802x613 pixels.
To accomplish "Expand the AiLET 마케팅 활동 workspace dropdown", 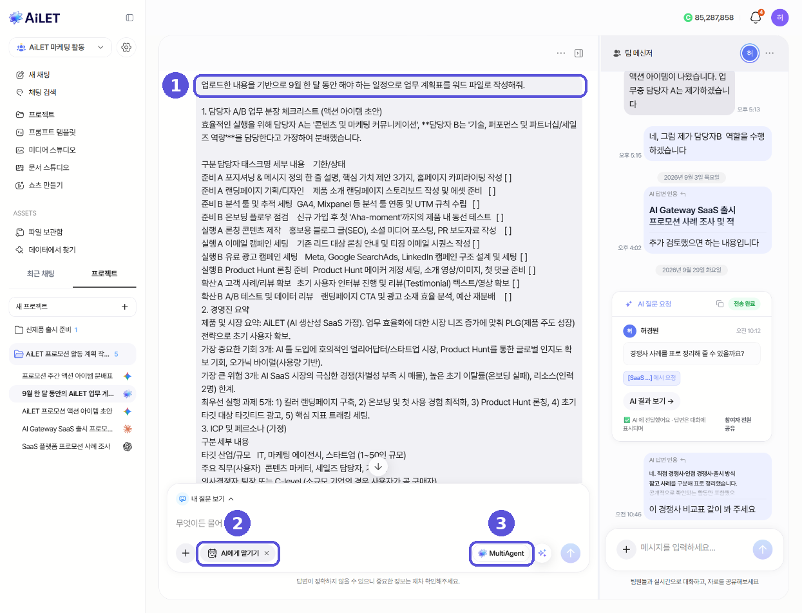I will (x=61, y=47).
